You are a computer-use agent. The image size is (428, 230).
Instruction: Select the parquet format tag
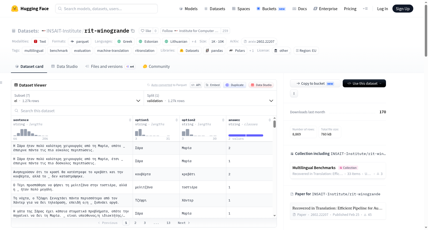79,41
